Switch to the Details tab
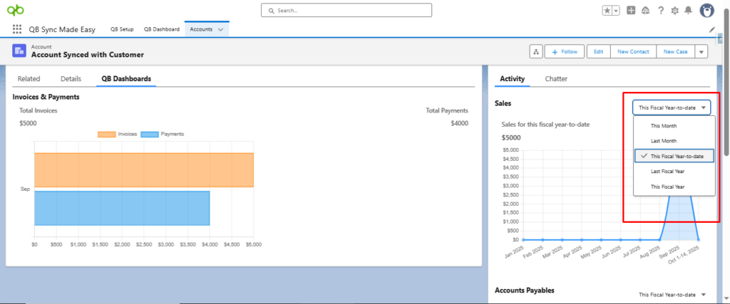This screenshot has width=730, height=304. [x=71, y=78]
